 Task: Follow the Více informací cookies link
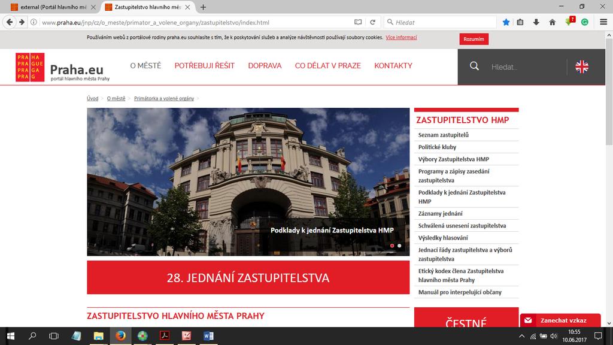click(x=401, y=38)
